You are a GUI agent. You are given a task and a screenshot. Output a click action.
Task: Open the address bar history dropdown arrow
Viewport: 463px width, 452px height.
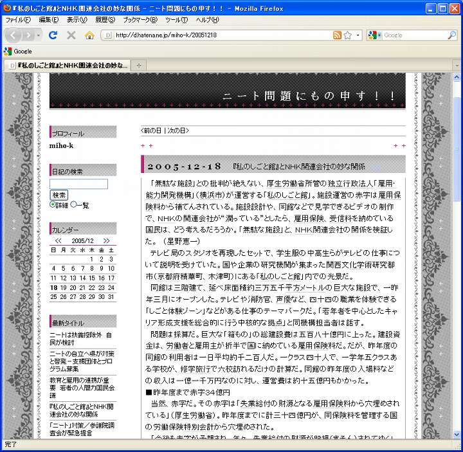[358, 35]
